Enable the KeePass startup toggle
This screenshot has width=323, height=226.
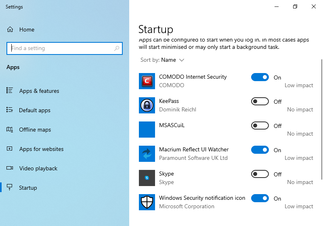tap(260, 101)
